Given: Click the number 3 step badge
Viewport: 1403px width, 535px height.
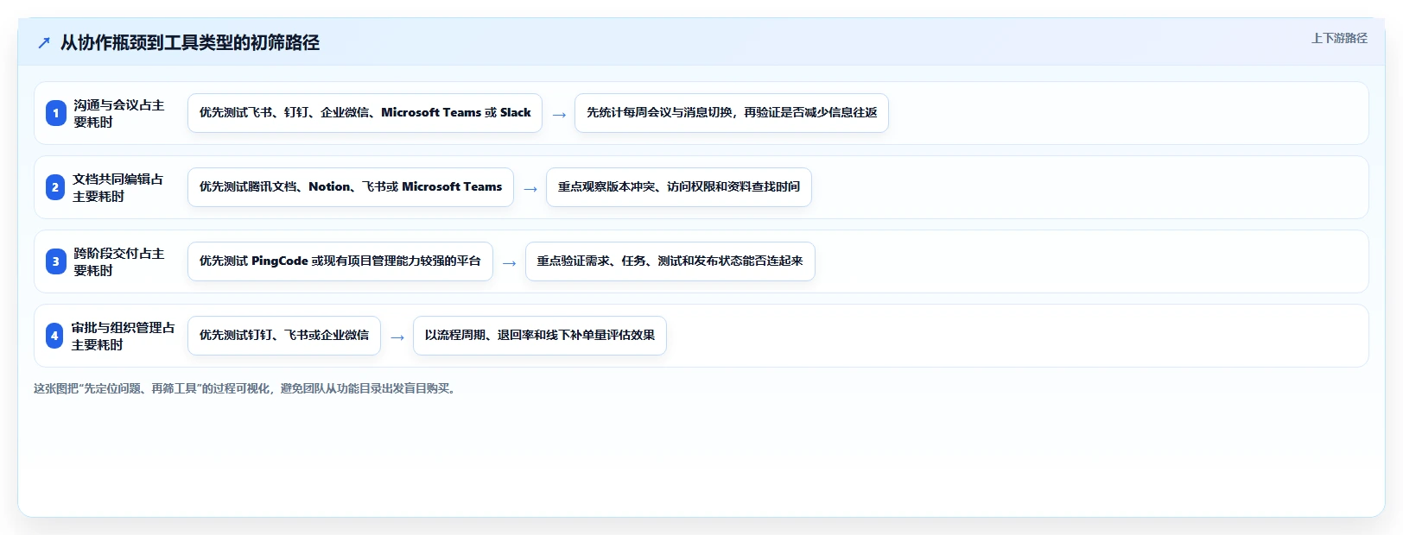Looking at the screenshot, I should tap(55, 261).
